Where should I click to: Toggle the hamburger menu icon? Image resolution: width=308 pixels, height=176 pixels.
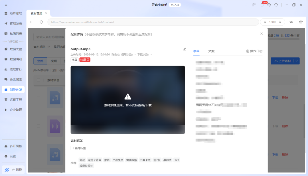click(x=6, y=5)
